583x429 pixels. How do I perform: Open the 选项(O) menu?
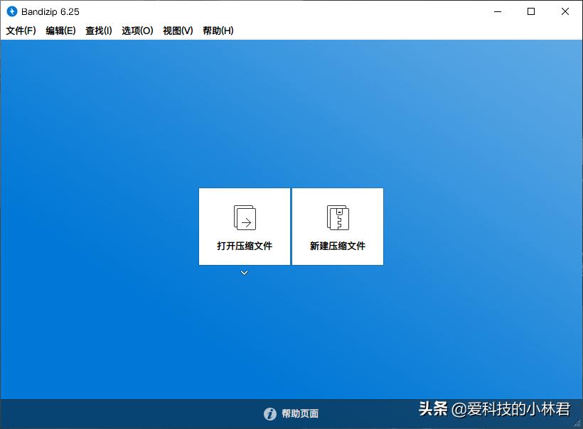coord(136,31)
